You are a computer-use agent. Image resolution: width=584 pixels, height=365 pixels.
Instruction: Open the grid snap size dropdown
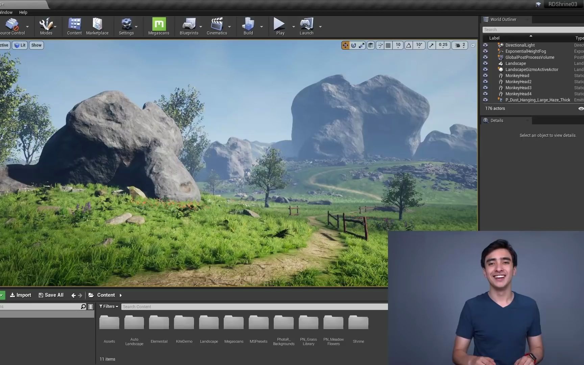[398, 45]
